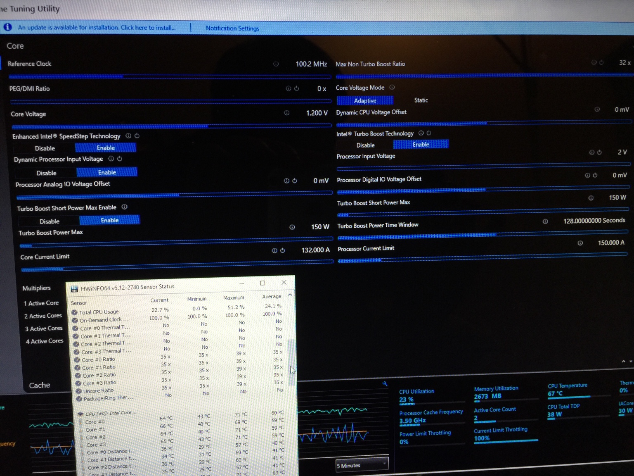Screen dimensions: 634x476
Task: Click Processor Current Limit info icon
Action: [580, 243]
